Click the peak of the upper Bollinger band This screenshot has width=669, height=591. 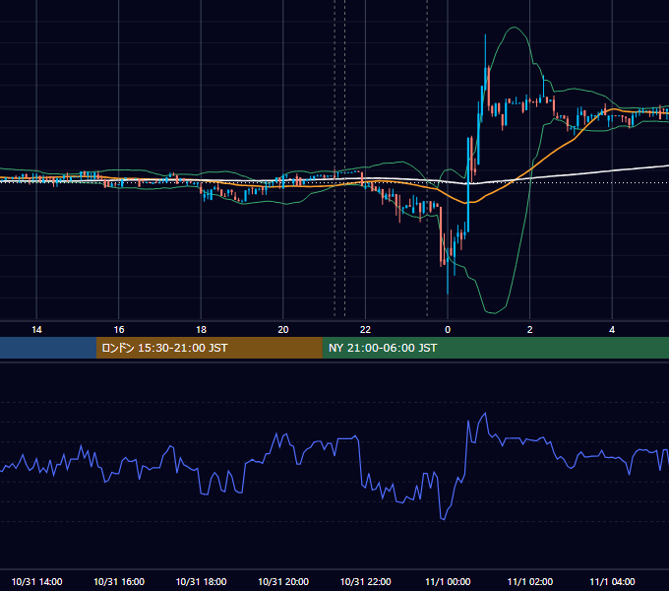click(515, 28)
